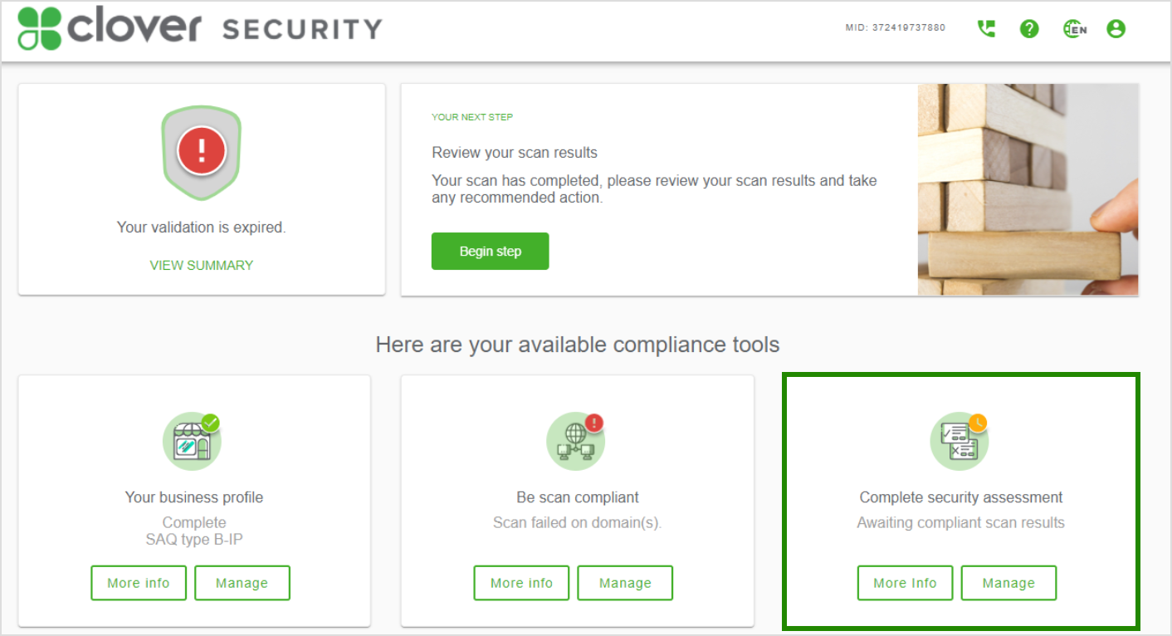Open More info for Your business profile
Viewport: 1172px width, 636px height.
[139, 583]
